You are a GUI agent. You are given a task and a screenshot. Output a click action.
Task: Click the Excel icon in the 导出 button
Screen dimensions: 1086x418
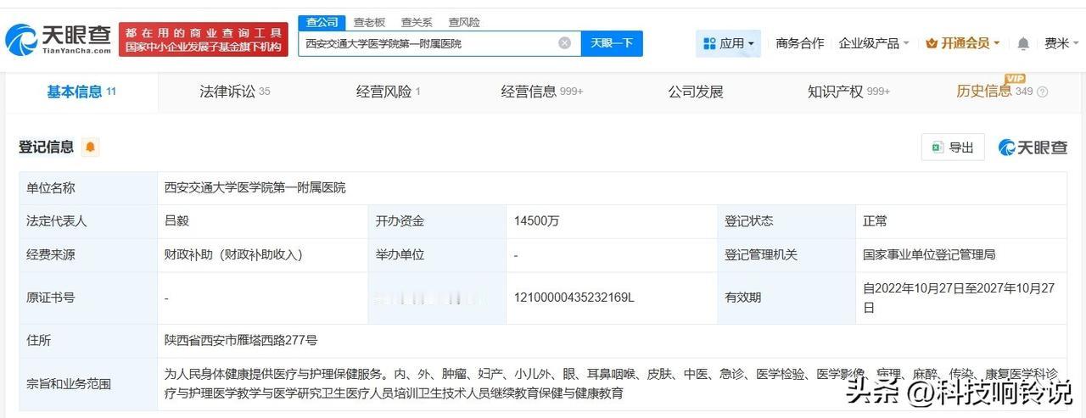click(937, 148)
